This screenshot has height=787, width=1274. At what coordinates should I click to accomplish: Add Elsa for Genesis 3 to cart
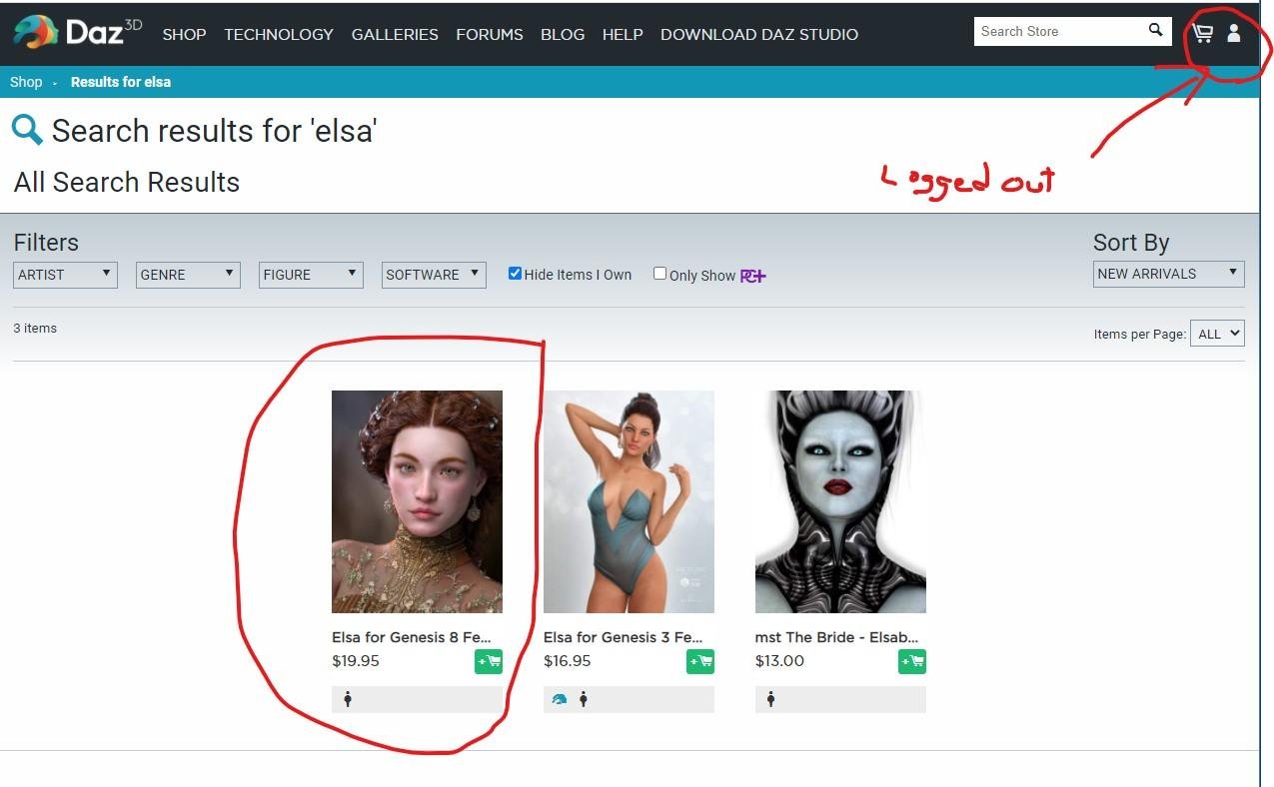[x=700, y=661]
